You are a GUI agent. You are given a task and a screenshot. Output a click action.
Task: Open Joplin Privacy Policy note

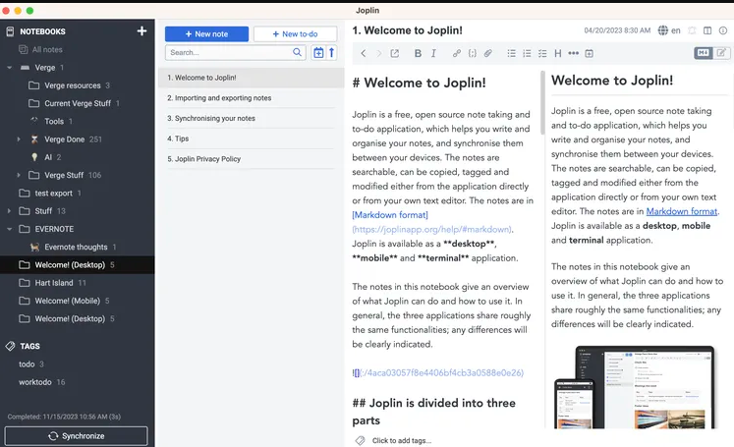pos(251,159)
